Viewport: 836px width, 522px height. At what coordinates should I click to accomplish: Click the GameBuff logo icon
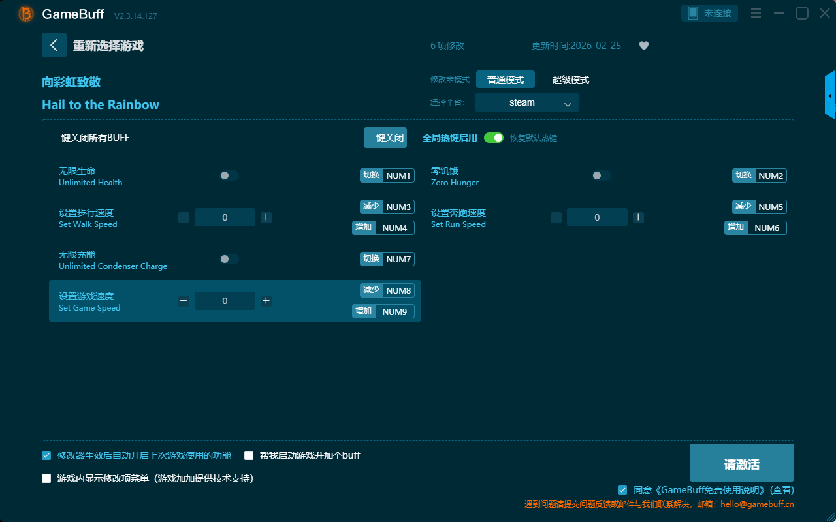point(25,14)
